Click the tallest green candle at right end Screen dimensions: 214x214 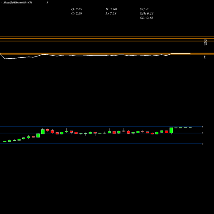click(171, 131)
